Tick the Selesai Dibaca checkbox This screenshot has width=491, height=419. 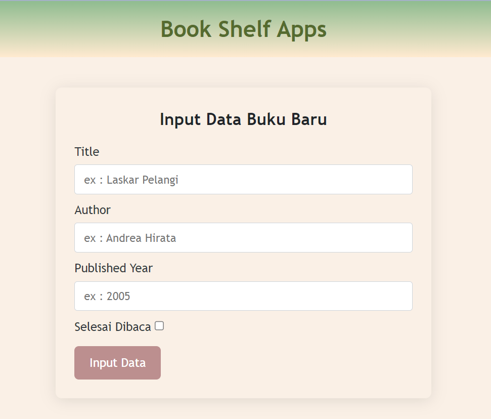(x=159, y=326)
